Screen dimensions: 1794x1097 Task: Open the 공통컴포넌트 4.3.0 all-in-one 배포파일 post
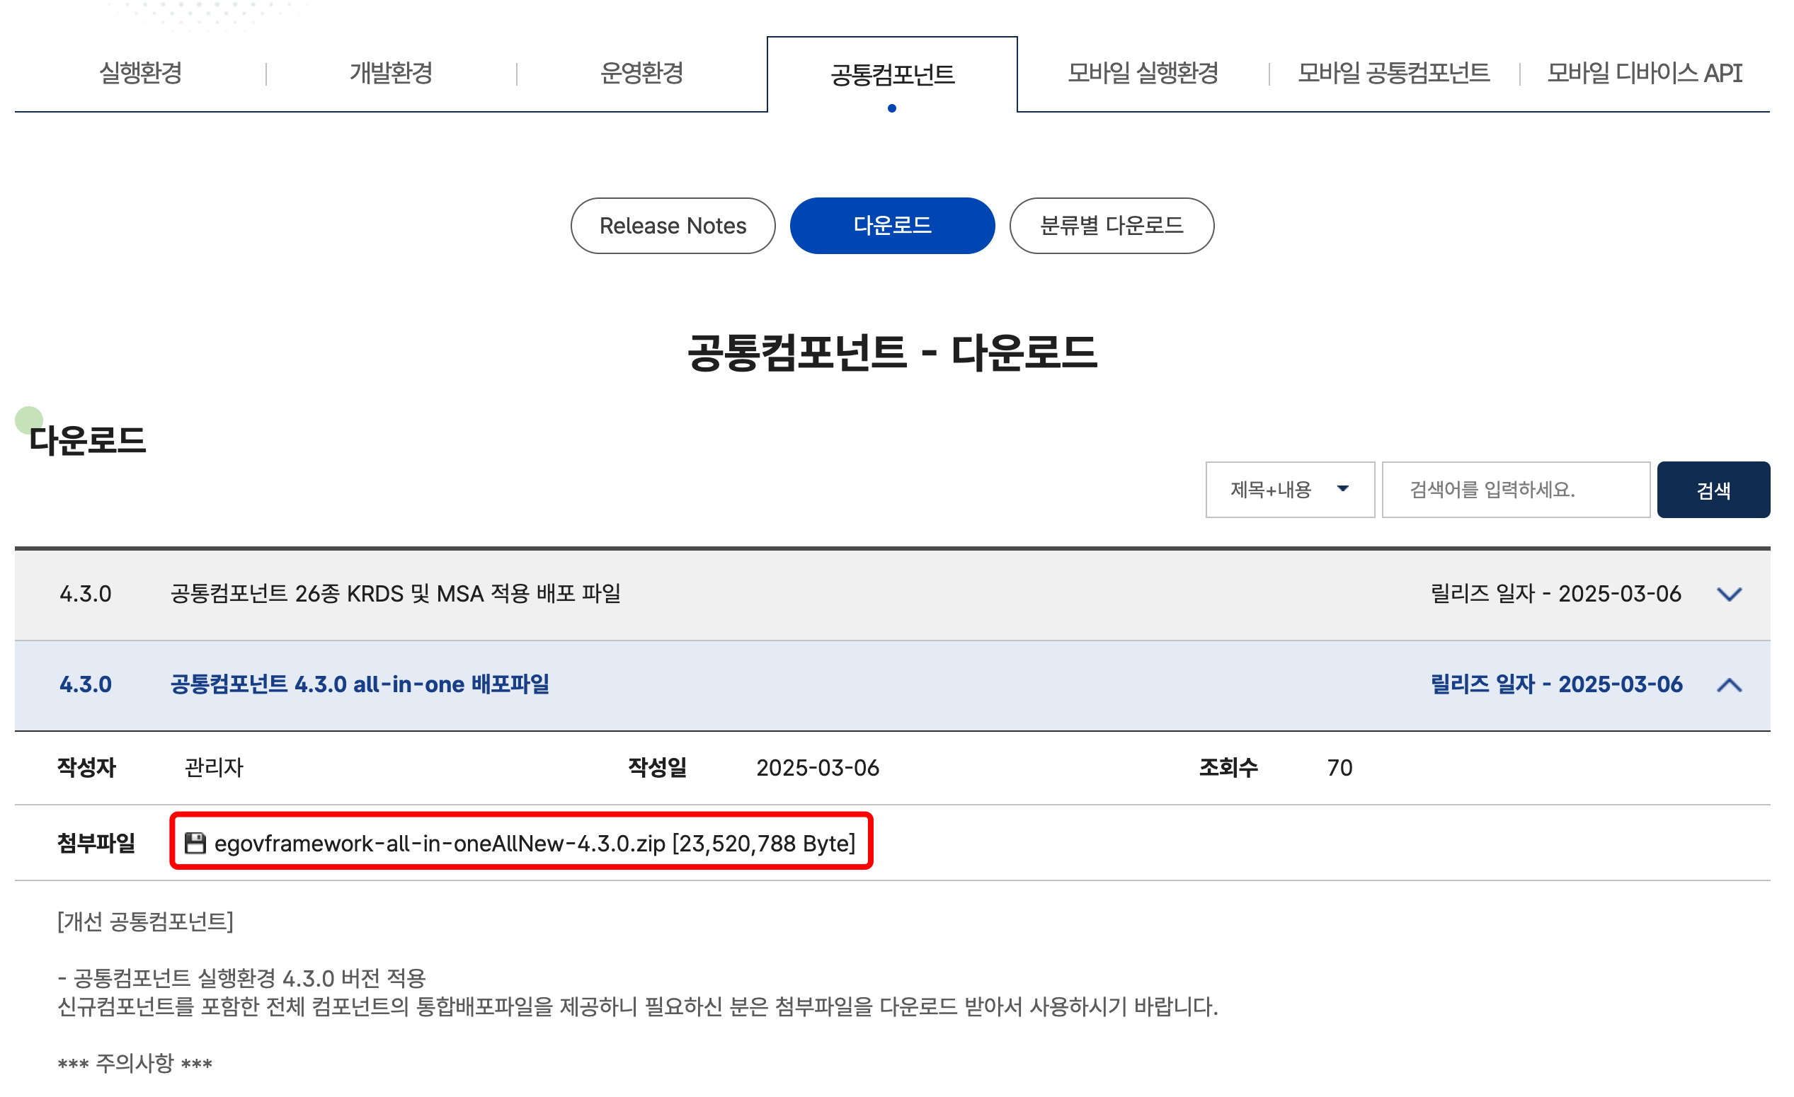click(360, 684)
